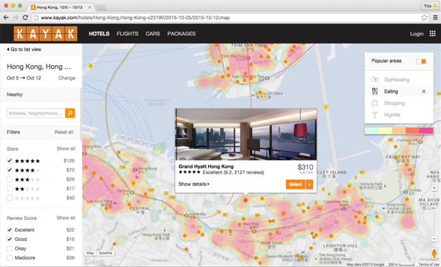This screenshot has width=441, height=267.
Task: Bookmark the page with the star icon
Action: pyautogui.click(x=424, y=17)
